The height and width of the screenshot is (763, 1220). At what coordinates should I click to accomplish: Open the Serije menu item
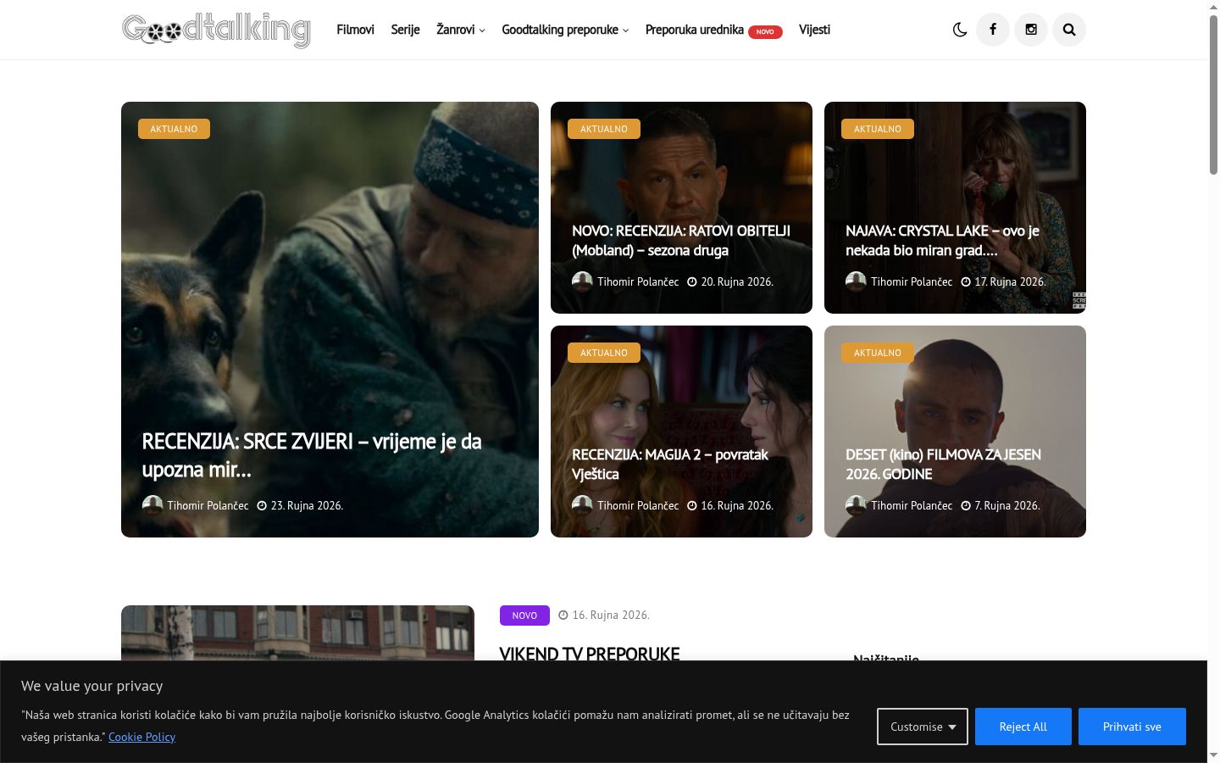[x=405, y=30]
